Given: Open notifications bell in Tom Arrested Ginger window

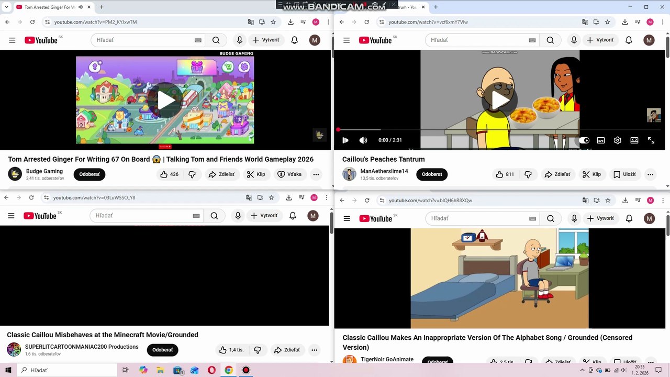Looking at the screenshot, I should coord(295,40).
